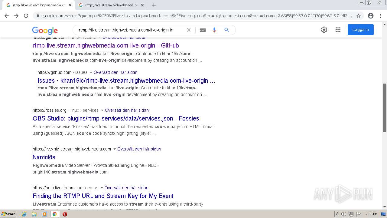Open the Windows Start menu
The height and width of the screenshot is (218, 387).
pos(8,214)
